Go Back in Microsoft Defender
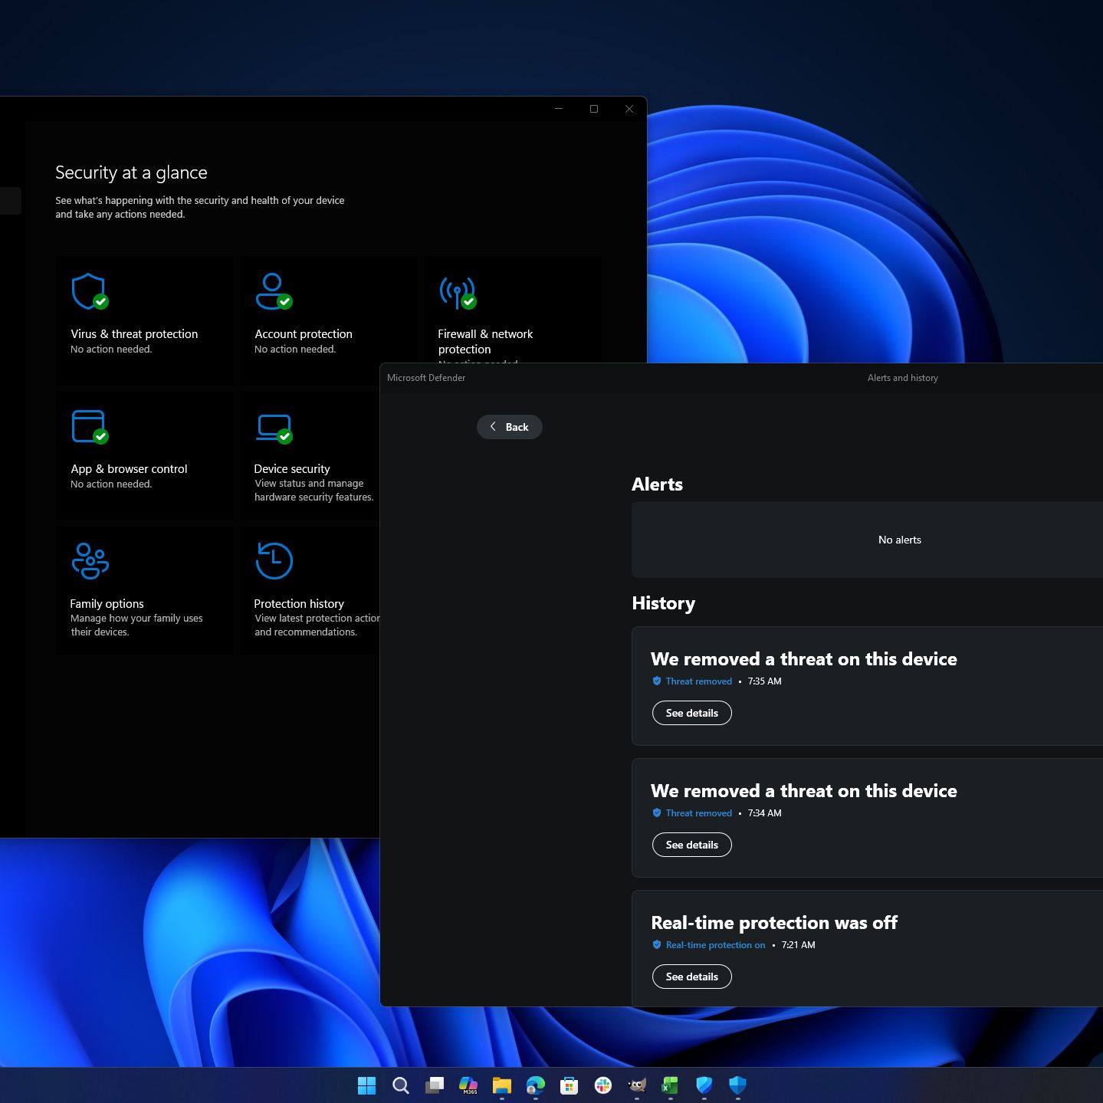 [x=510, y=427]
